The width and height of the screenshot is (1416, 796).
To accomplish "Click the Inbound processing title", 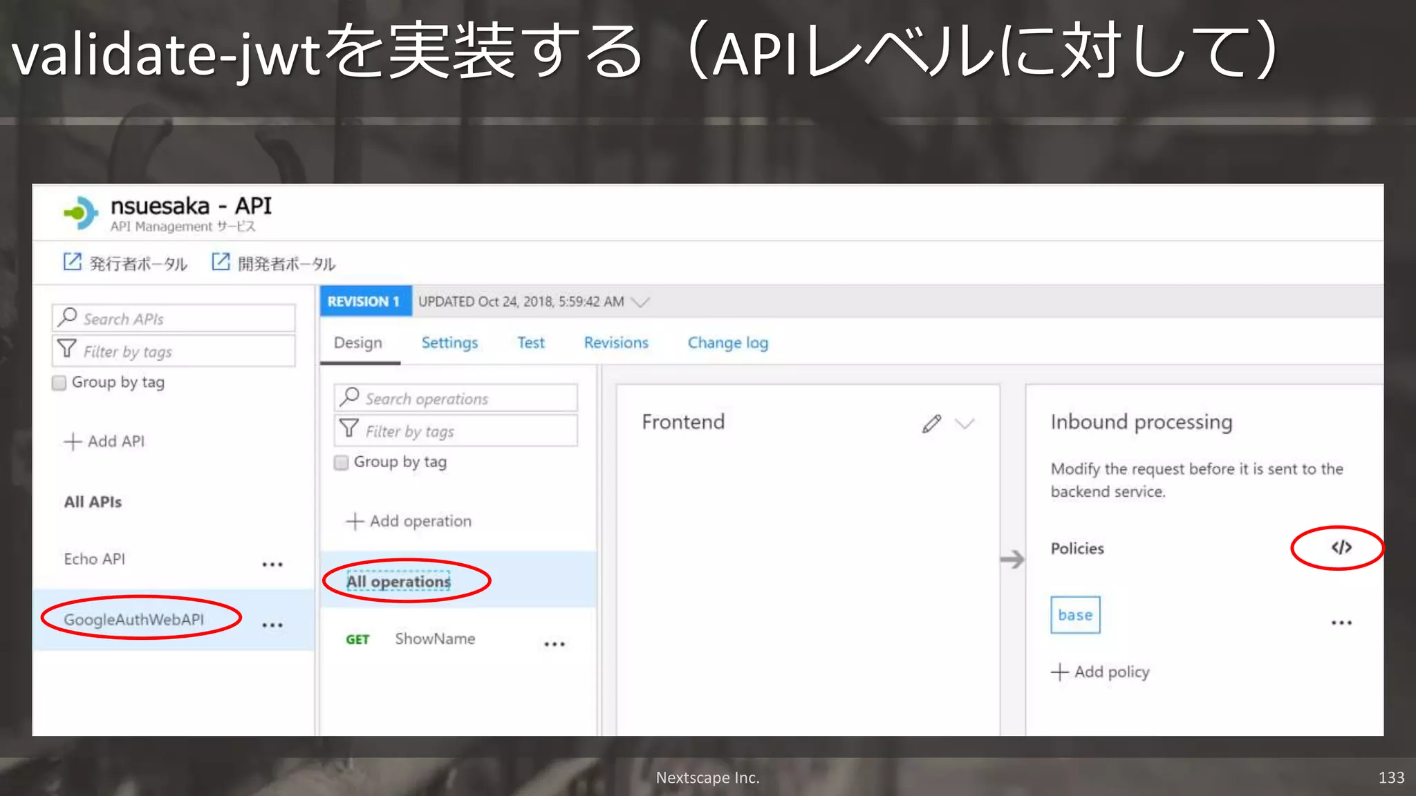I will 1142,422.
